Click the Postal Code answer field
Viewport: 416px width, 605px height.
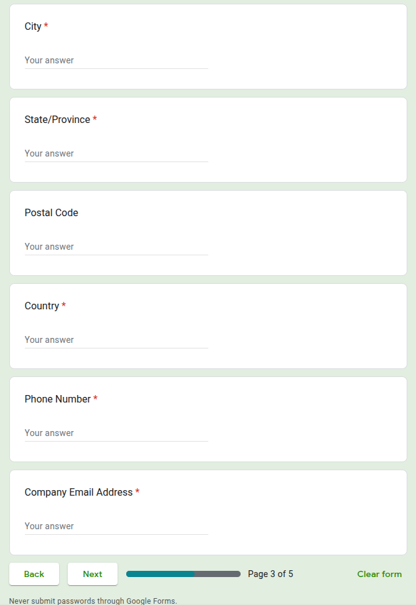(x=116, y=246)
